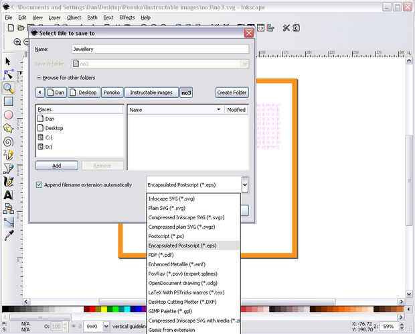Click the Modified column header
The width and height of the screenshot is (415, 334).
236,109
